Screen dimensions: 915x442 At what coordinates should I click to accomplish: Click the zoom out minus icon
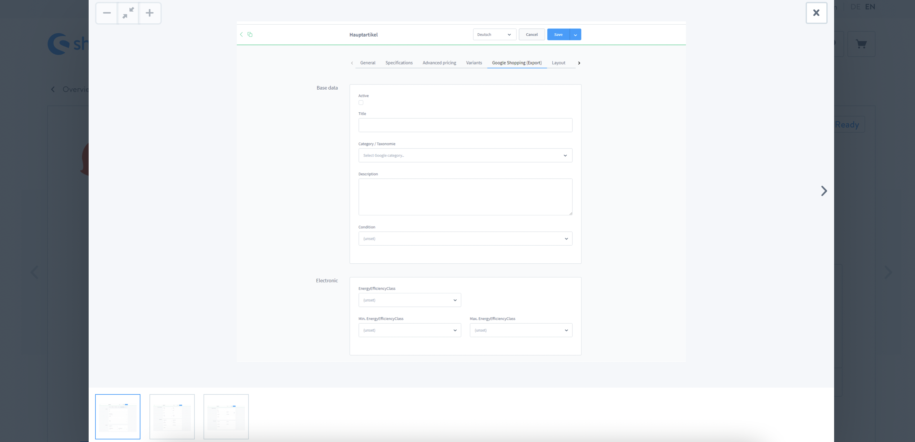(x=106, y=13)
